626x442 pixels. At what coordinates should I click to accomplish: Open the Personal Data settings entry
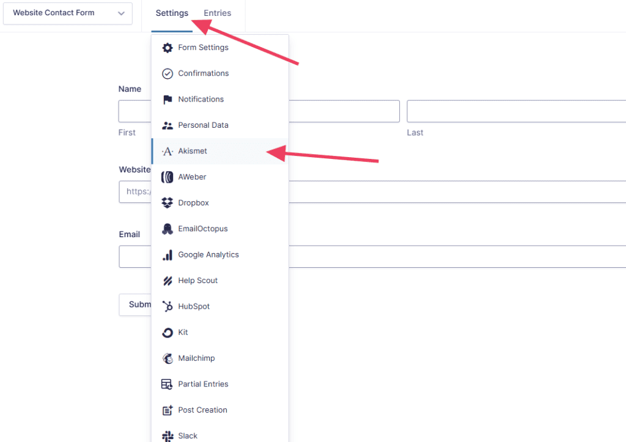click(220, 125)
